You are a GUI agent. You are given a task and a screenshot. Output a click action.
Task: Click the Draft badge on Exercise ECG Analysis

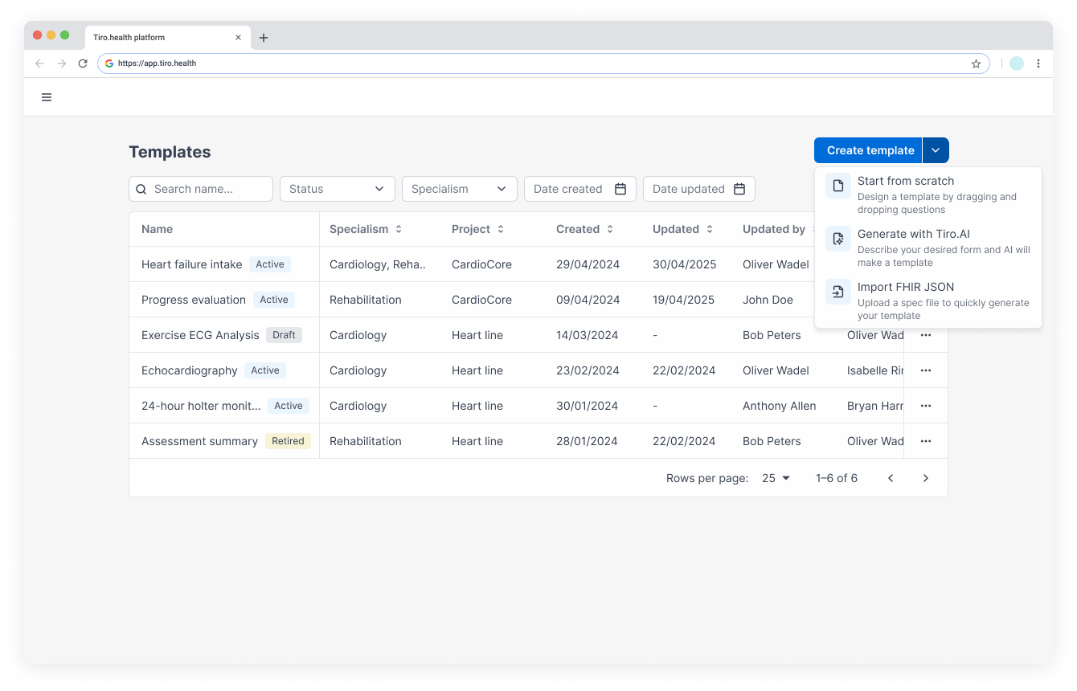(x=284, y=335)
